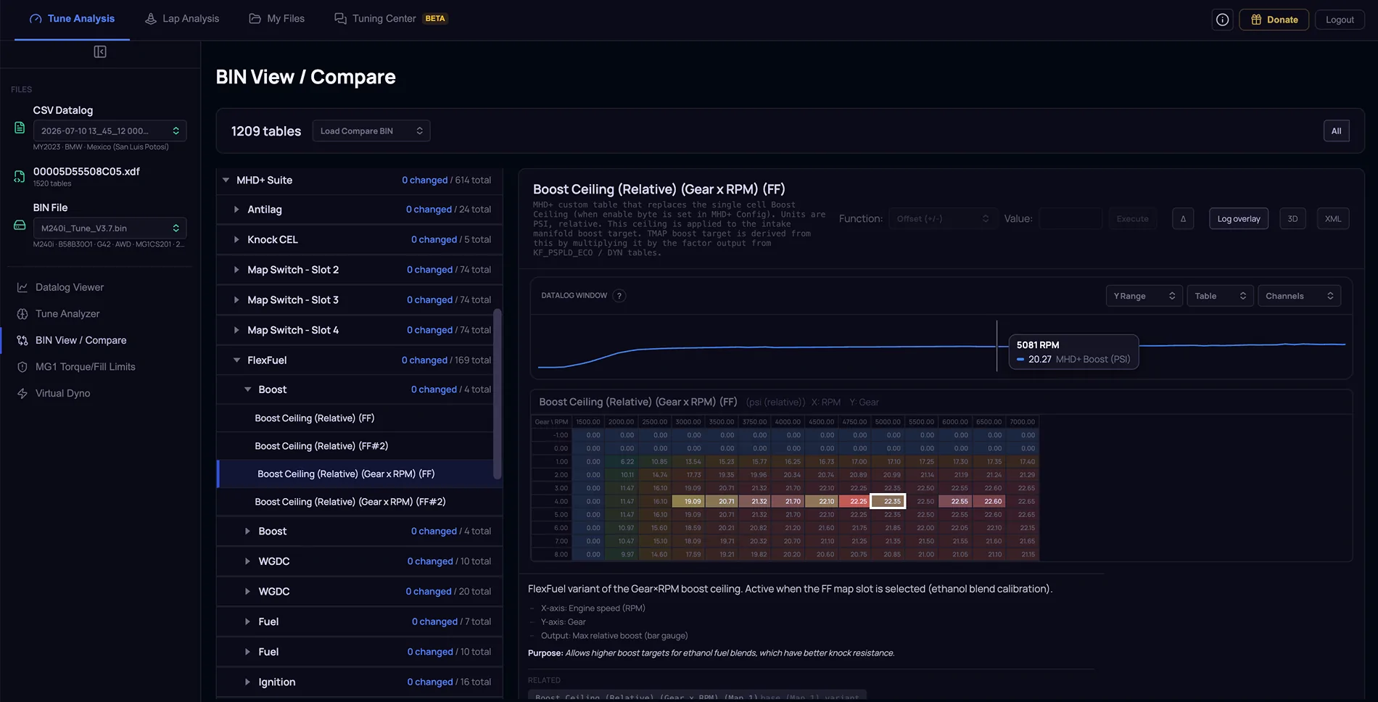Image resolution: width=1378 pixels, height=702 pixels.
Task: Click the Tuning Center chat icon
Action: [340, 19]
